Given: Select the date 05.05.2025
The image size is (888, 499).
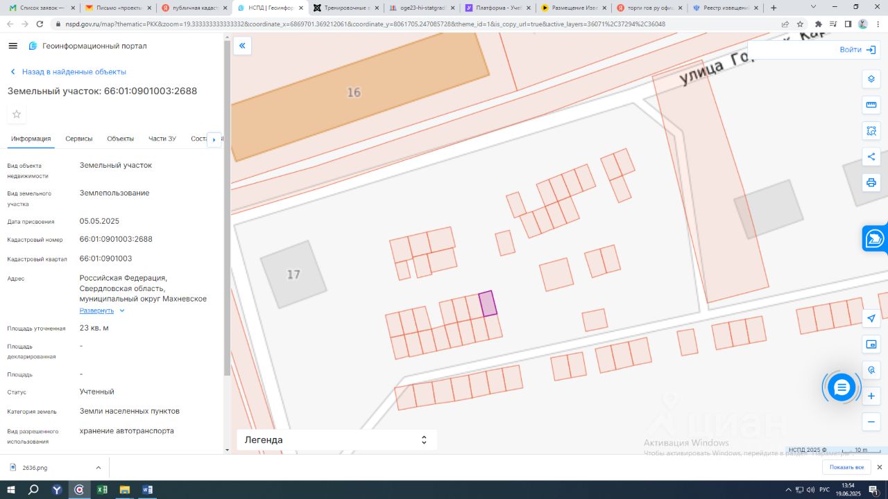Looking at the screenshot, I should [99, 221].
